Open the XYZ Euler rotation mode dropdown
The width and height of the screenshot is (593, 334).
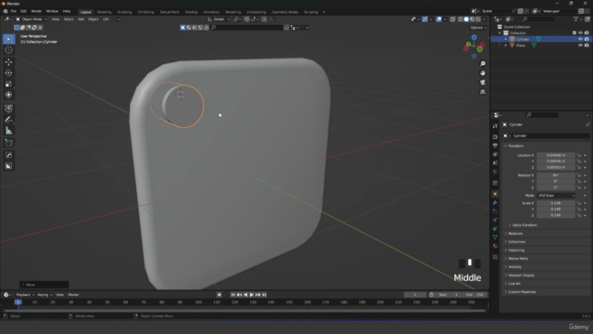coord(556,196)
